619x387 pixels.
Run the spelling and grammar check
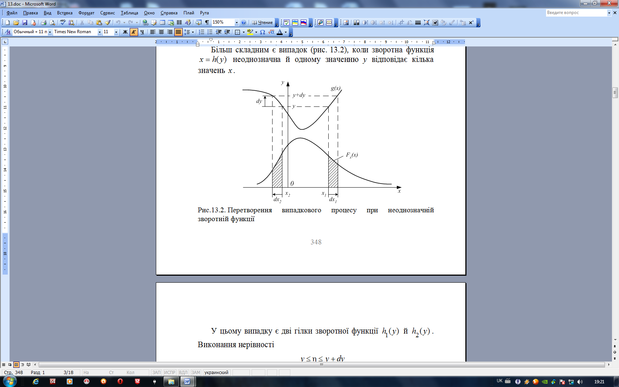[x=63, y=22]
